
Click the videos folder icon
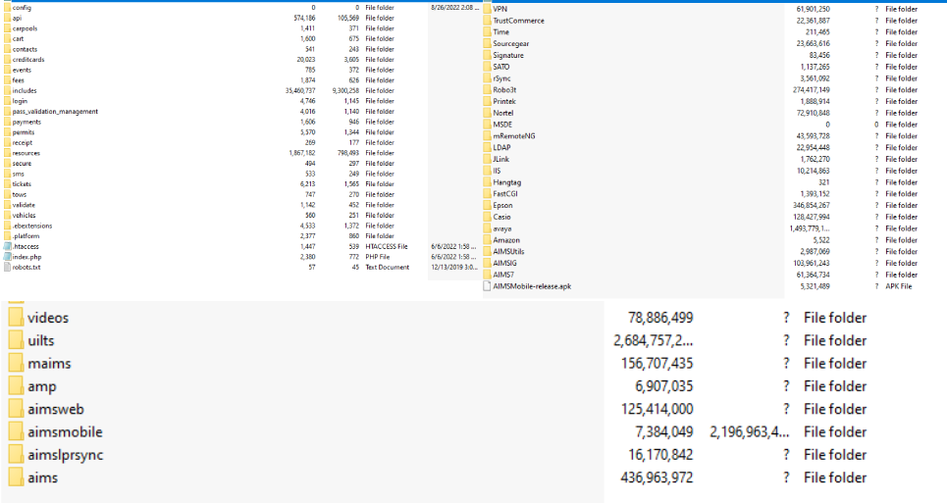17,318
